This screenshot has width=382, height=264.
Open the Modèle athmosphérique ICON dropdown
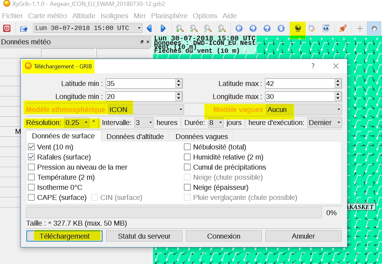click(146, 110)
